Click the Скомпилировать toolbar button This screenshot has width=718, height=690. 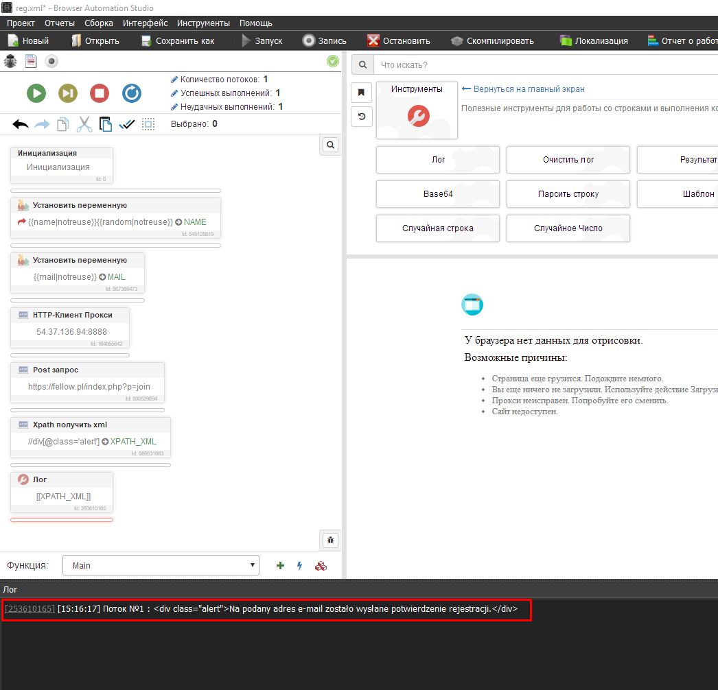492,40
